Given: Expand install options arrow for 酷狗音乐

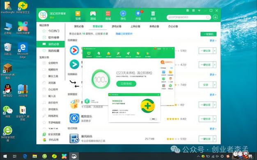Looking at the screenshot, I should [x=215, y=119].
